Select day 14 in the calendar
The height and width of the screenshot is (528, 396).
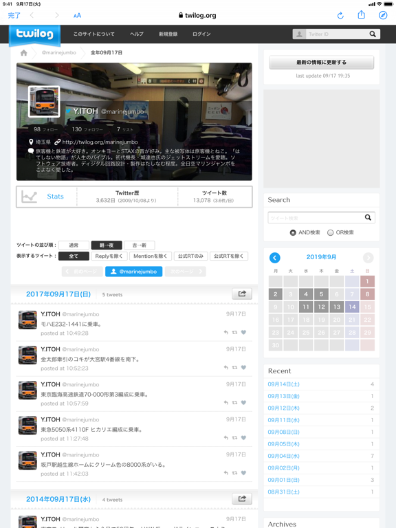coord(352,307)
